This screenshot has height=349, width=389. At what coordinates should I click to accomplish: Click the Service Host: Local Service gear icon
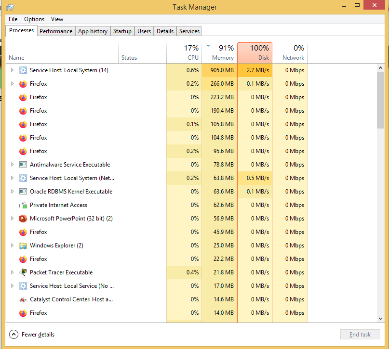pyautogui.click(x=23, y=286)
